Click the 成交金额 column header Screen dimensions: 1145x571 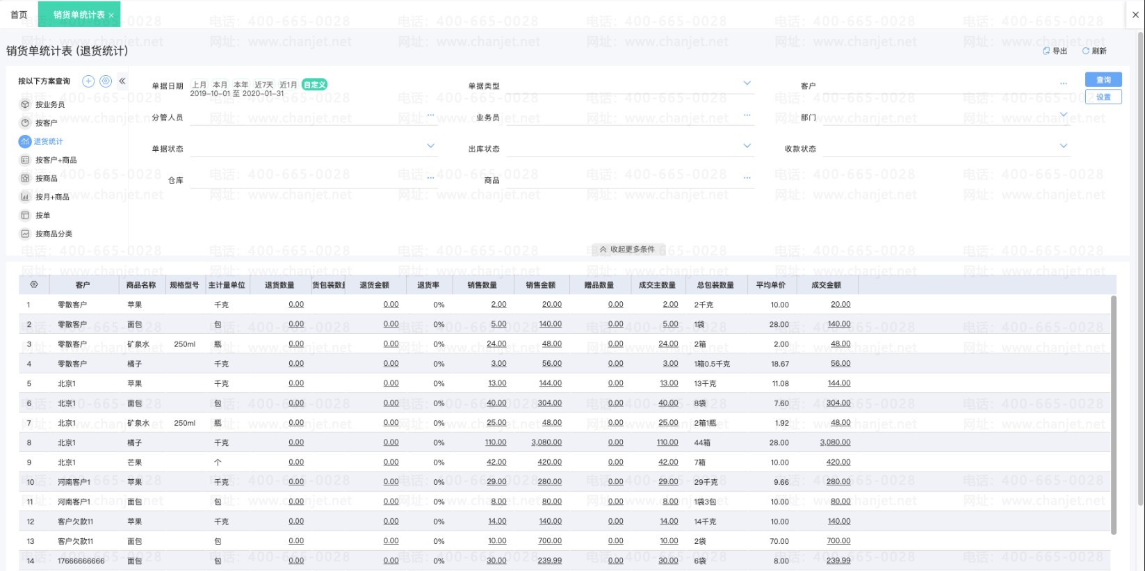[x=826, y=285]
